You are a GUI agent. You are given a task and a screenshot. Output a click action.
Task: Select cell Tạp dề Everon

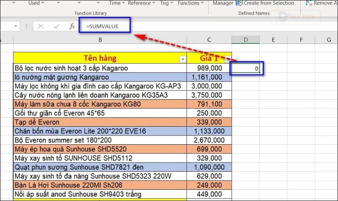[x=100, y=122]
